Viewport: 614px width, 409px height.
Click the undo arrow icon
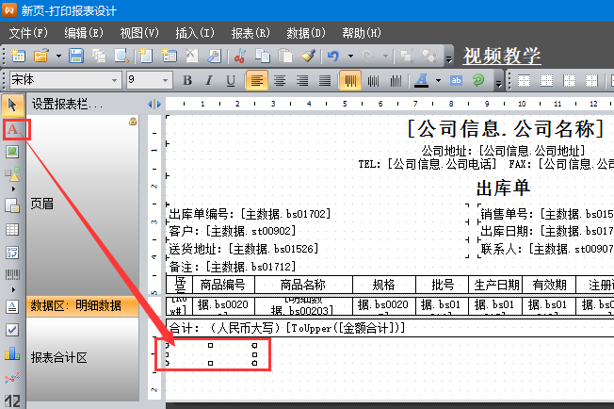333,56
